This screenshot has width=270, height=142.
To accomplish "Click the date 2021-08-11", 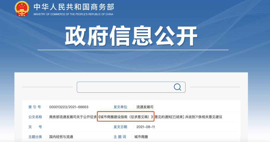I will point(146,127).
